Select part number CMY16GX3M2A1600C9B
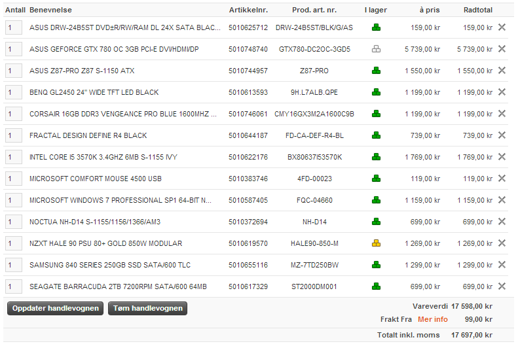The image size is (518, 346). [x=314, y=114]
